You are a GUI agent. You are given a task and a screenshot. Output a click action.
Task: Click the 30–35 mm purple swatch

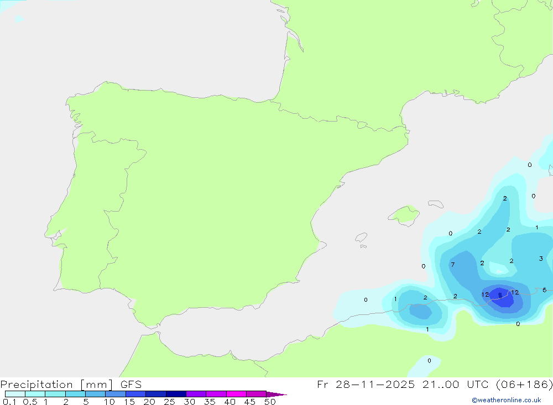(196, 394)
